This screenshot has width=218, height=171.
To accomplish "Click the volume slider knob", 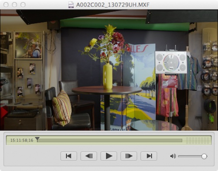I will (204, 156).
